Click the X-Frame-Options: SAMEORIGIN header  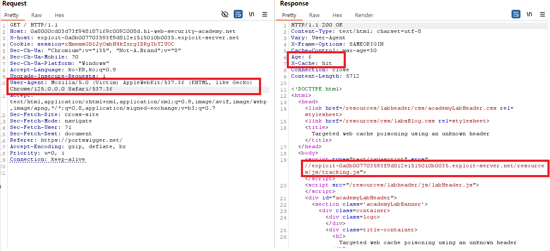(337, 44)
